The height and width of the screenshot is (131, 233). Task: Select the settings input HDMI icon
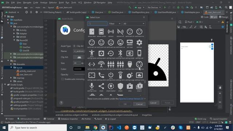(130, 64)
